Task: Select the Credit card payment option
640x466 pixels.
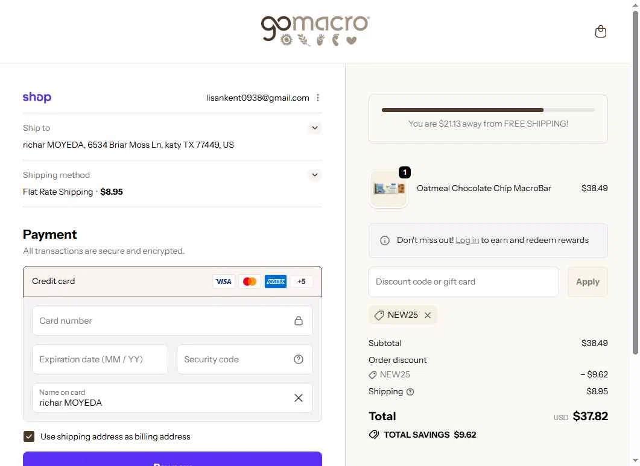Action: coord(173,282)
